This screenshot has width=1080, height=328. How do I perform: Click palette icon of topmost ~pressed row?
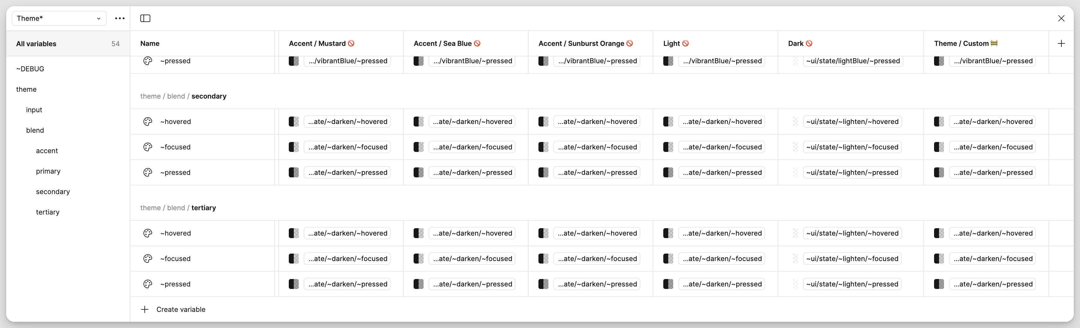click(147, 61)
